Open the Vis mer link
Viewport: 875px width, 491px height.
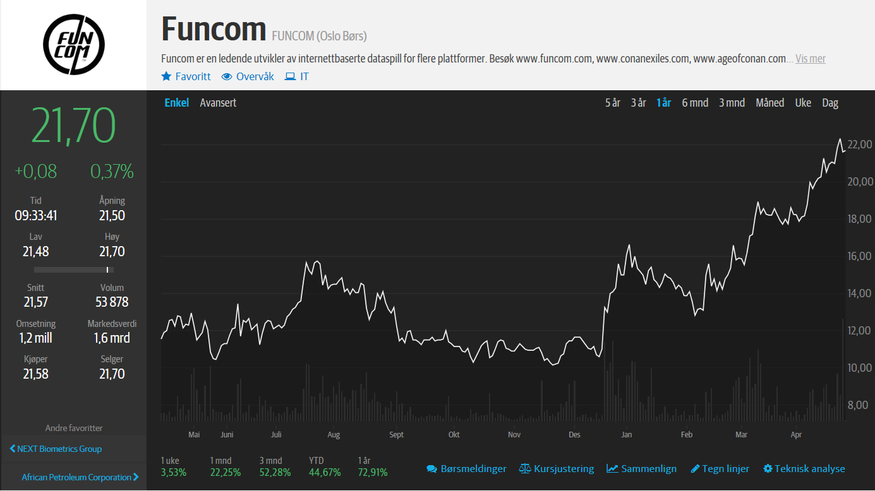click(x=811, y=59)
